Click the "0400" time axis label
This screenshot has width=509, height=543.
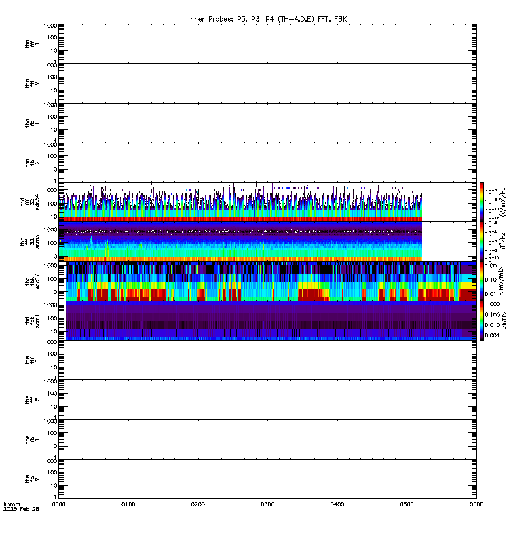[x=337, y=504]
